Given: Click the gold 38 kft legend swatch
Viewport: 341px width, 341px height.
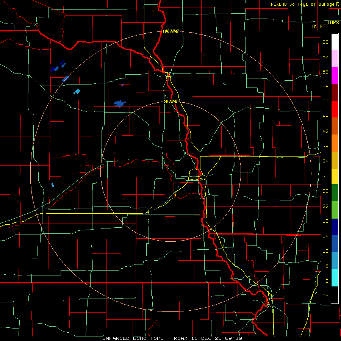Looking at the screenshot, I should [x=335, y=160].
